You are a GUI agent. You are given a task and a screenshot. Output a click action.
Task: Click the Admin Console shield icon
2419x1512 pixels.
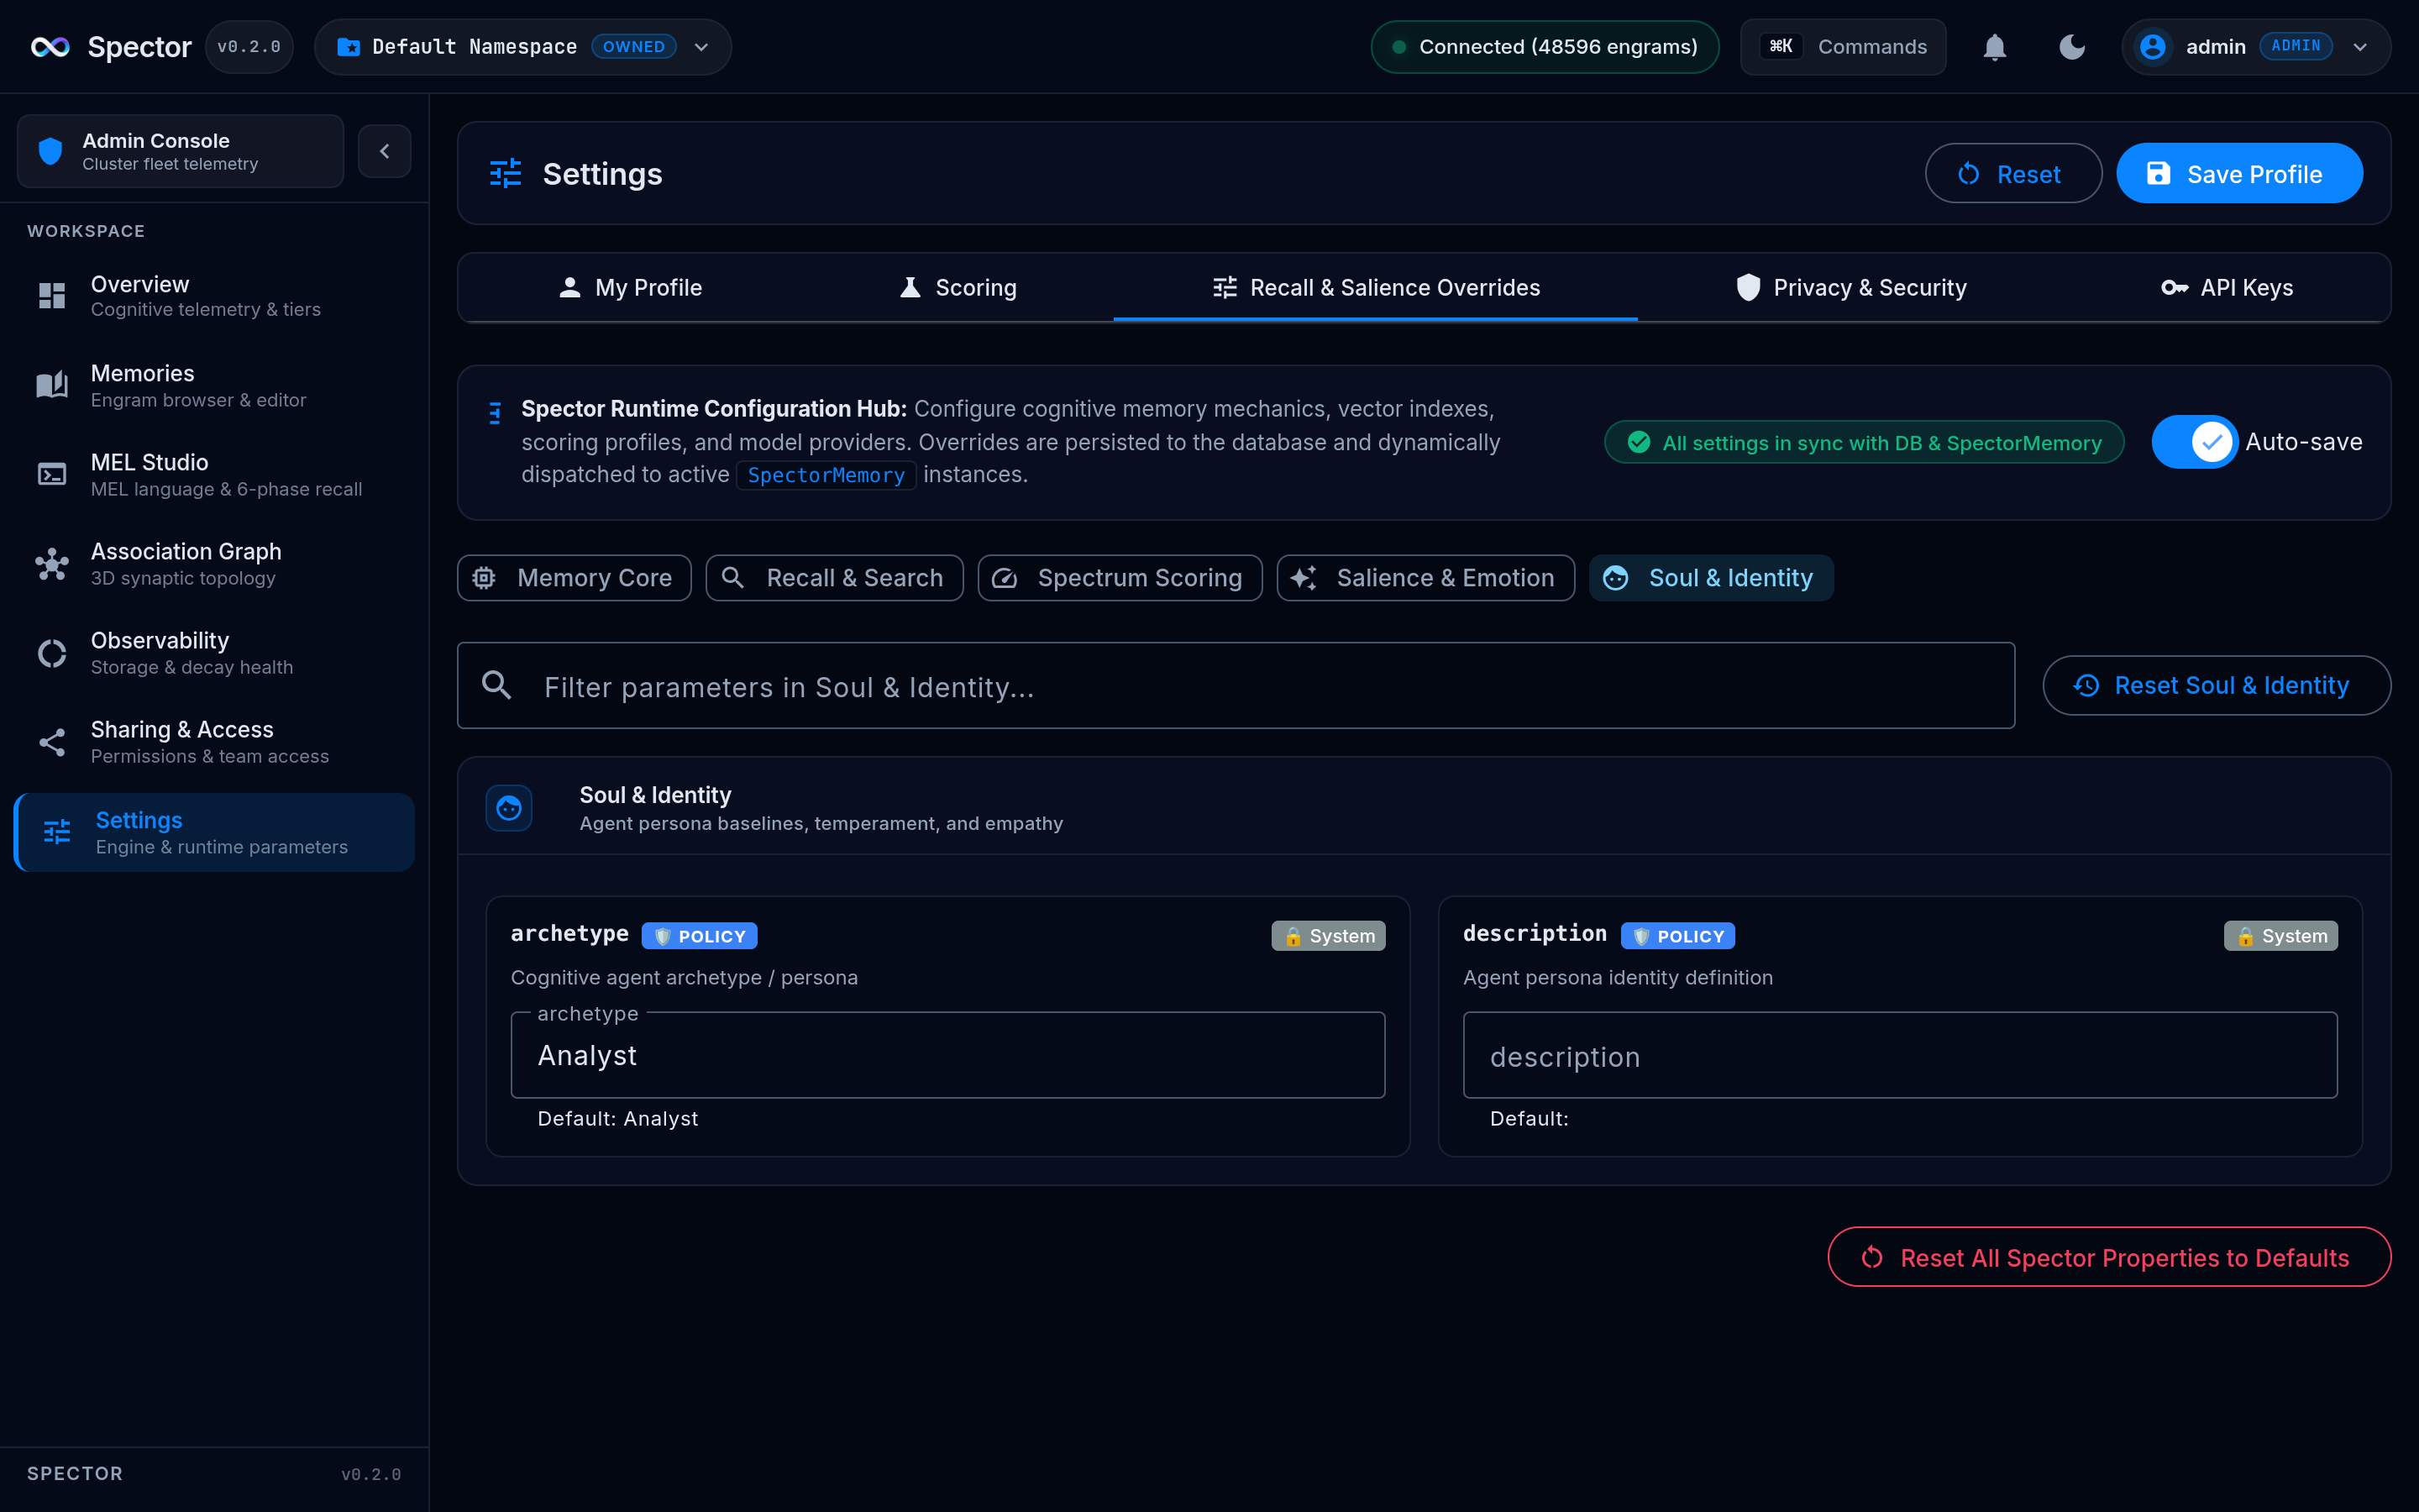(x=50, y=151)
